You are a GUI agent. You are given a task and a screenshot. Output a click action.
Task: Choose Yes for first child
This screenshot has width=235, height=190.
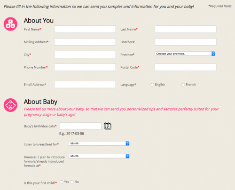click(62, 182)
